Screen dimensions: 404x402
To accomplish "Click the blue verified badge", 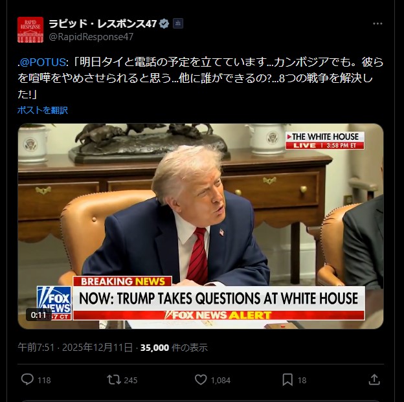I will (x=164, y=24).
